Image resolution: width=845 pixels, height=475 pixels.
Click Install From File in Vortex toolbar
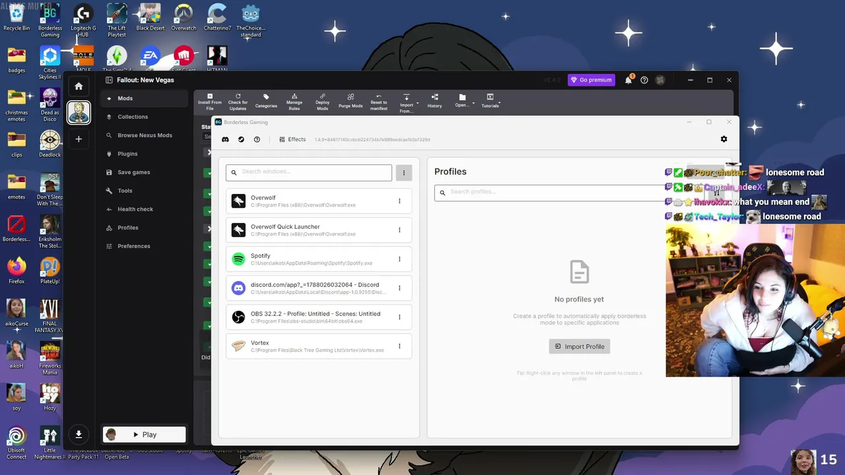pyautogui.click(x=210, y=102)
